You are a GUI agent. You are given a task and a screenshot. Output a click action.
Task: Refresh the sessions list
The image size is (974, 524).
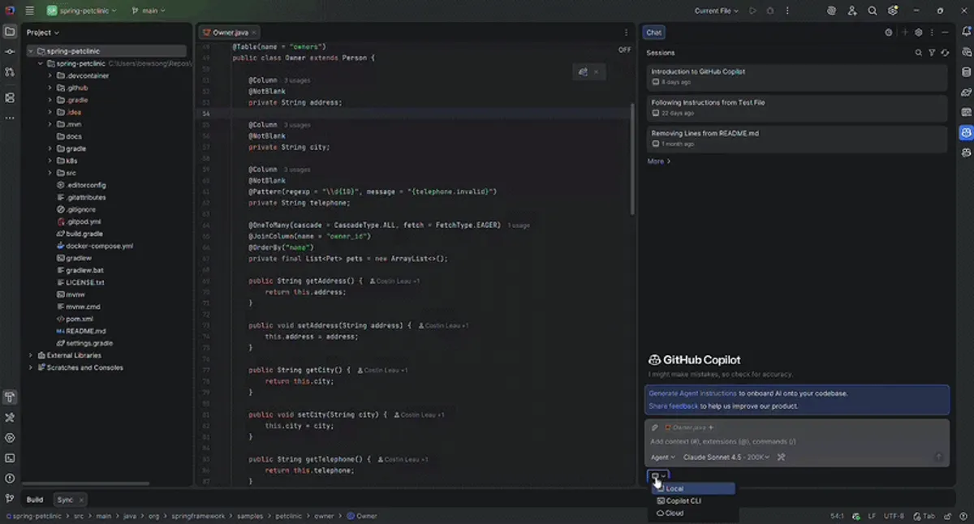point(945,53)
